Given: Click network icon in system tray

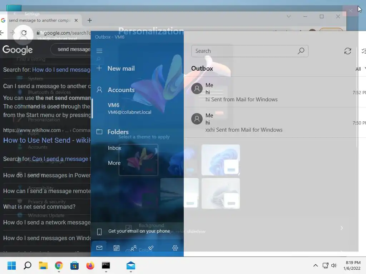Looking at the screenshot, I should (325, 265).
